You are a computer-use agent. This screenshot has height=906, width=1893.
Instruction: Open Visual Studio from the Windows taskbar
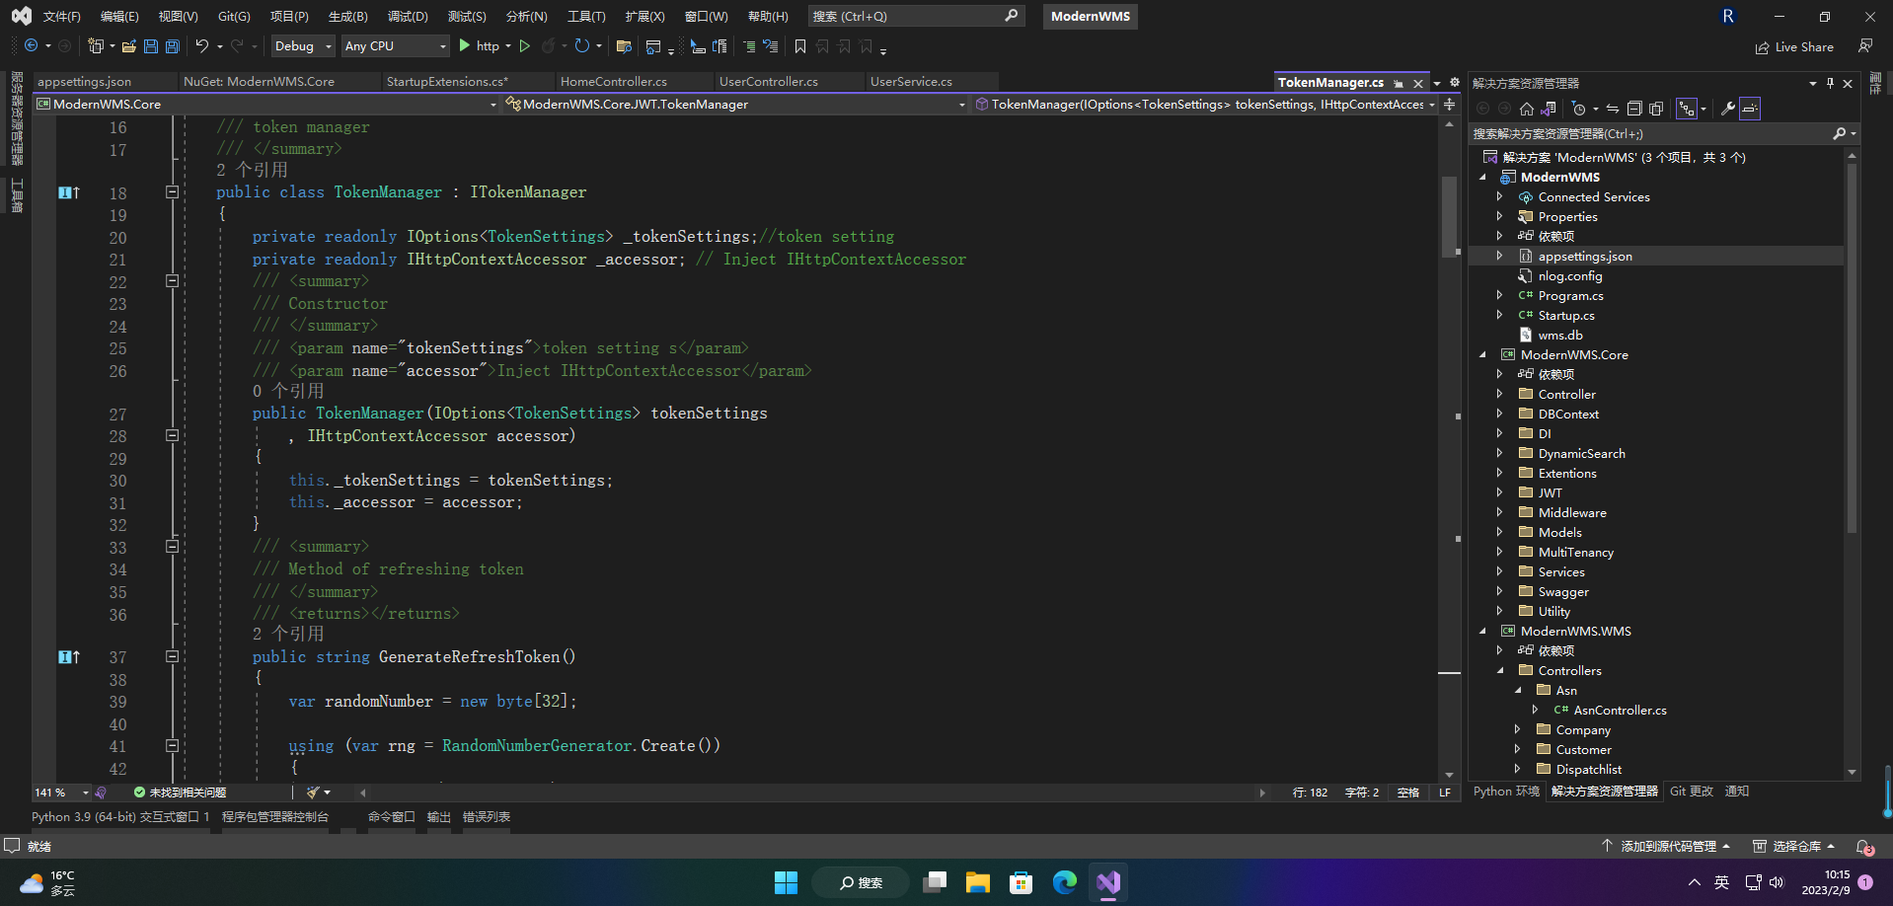coord(1108,882)
